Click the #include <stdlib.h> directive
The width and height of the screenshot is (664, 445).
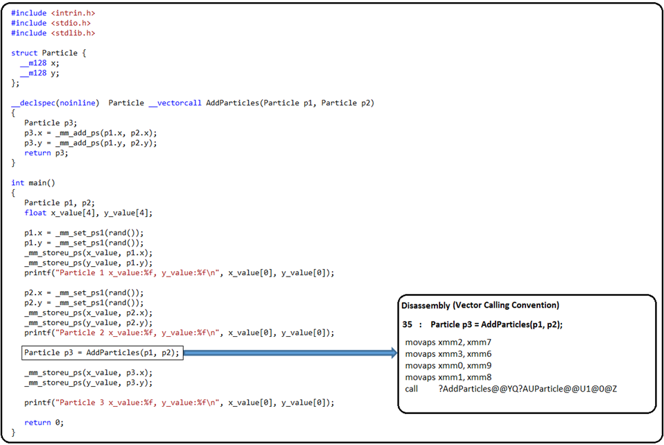click(x=53, y=33)
